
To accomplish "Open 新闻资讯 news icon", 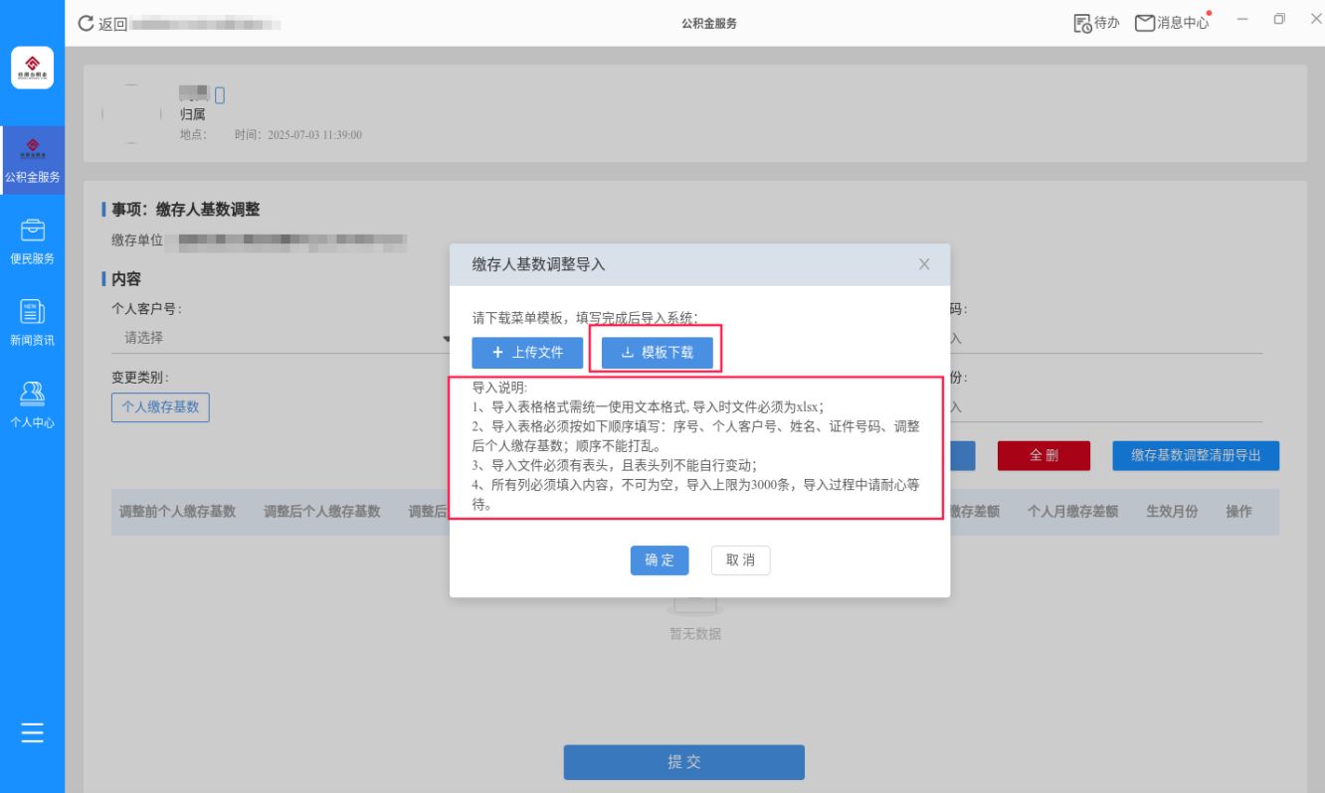I will click(x=32, y=312).
